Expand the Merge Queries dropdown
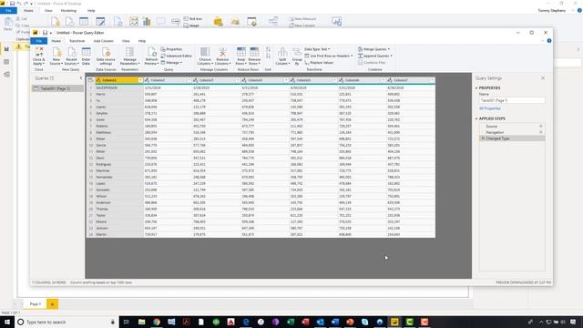This screenshot has width=583, height=328. point(374,49)
